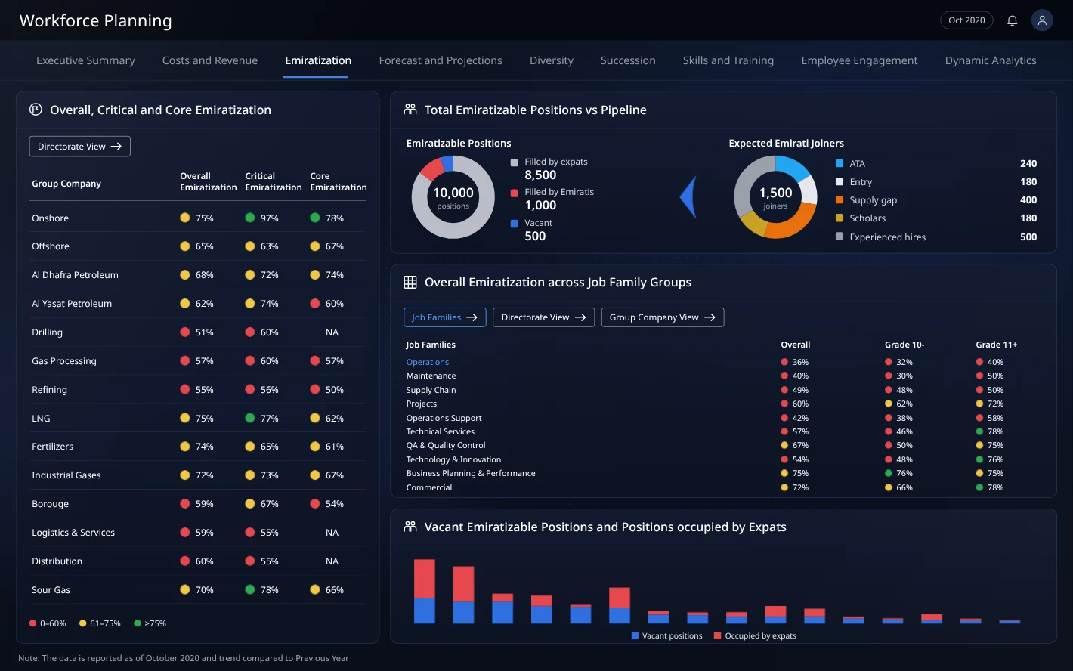The image size is (1073, 671).
Task: Select the Technology & Innovation job family
Action: (x=453, y=459)
